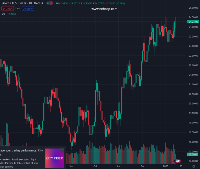Click the Sep date on time axis

71,166
